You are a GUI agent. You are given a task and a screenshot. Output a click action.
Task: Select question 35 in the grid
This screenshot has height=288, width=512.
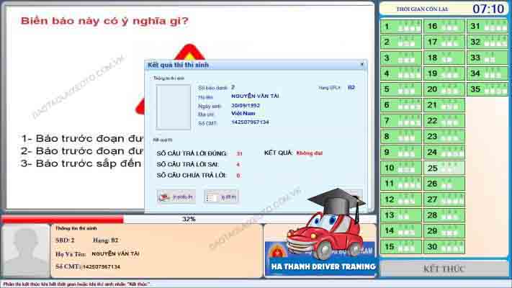pyautogui.click(x=486, y=89)
